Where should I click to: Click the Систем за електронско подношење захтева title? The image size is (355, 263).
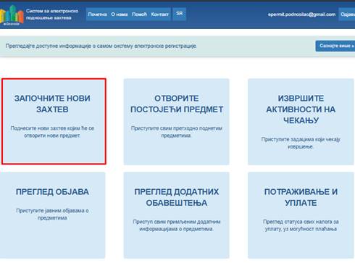[x=52, y=14]
